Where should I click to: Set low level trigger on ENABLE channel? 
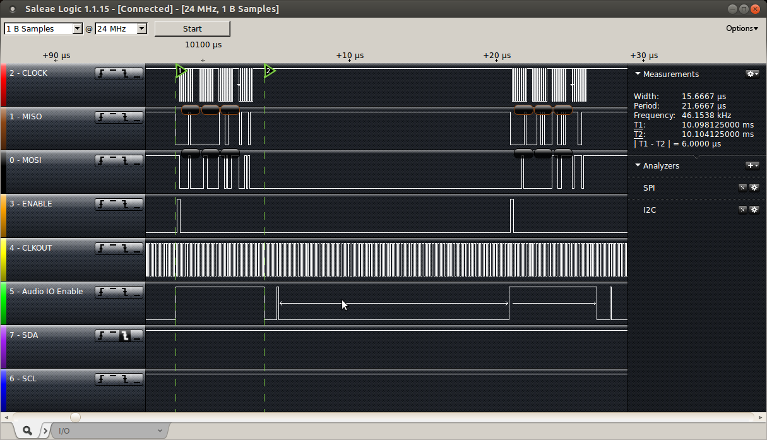137,205
